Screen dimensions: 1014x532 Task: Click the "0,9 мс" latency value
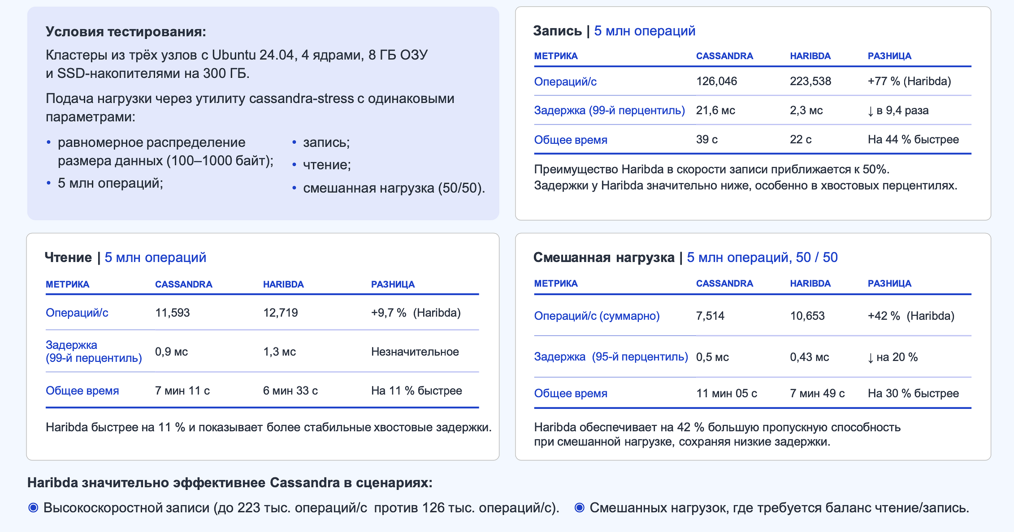pyautogui.click(x=171, y=352)
